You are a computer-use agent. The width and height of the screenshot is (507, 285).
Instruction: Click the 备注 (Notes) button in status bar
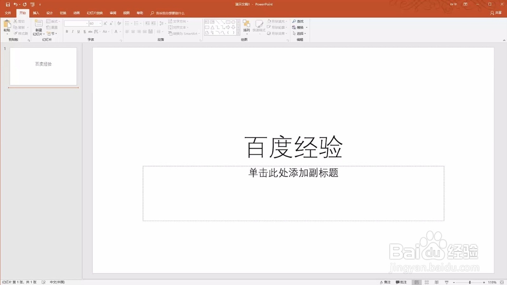(385, 282)
